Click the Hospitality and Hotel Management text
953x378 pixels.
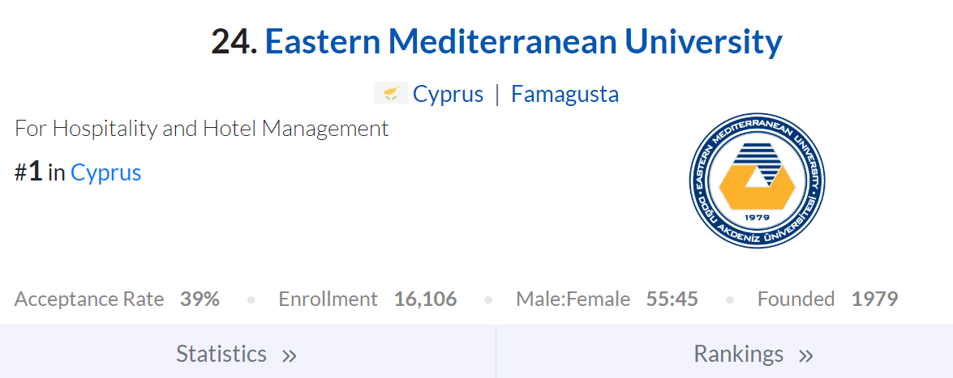202,128
